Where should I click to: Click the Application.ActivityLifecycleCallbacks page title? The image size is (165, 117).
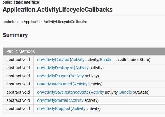(58, 10)
